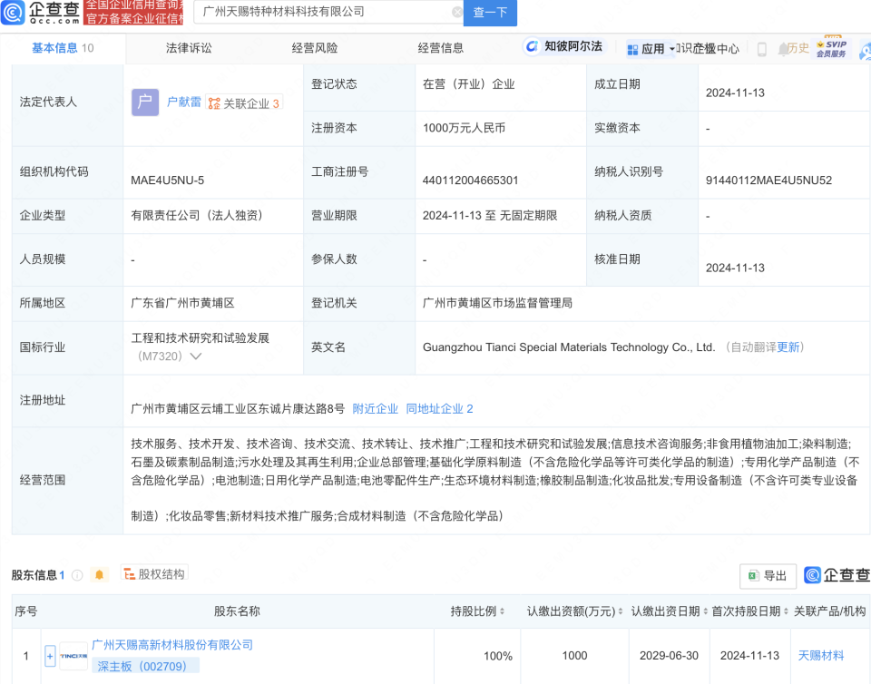
Task: Expand shareholder row with the plus button
Action: point(50,656)
